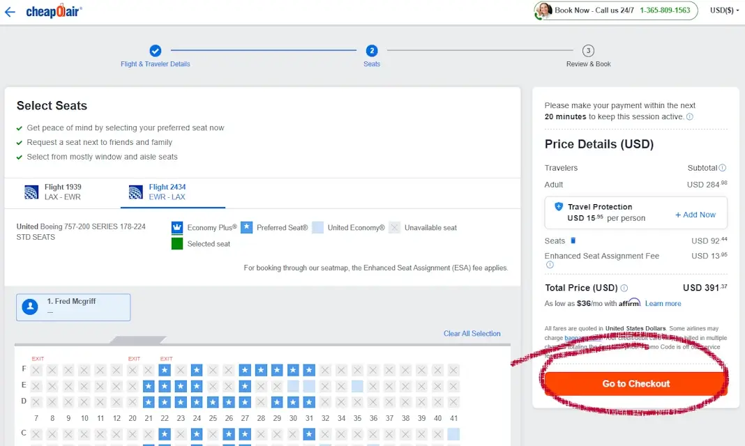Choose United Economy seat 30E

[293, 386]
